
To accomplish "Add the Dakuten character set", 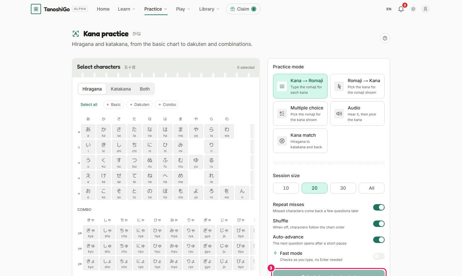I will coord(139,105).
